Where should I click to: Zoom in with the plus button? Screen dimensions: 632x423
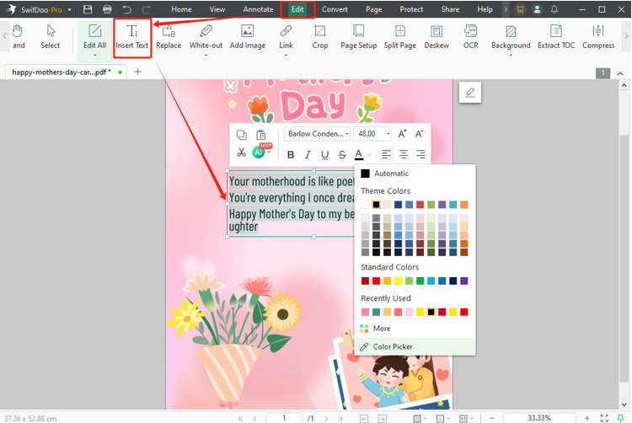tap(587, 418)
